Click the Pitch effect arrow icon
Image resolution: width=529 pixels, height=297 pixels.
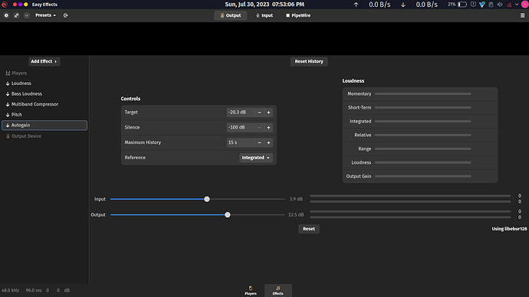8,115
